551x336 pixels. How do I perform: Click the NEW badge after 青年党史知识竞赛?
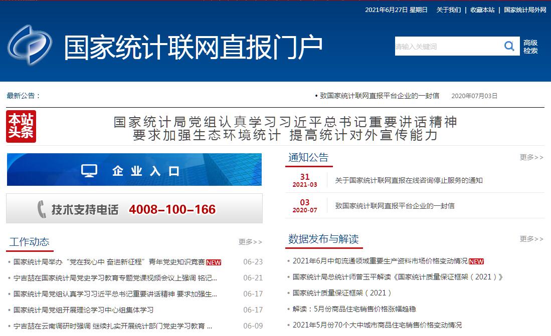pos(214,262)
